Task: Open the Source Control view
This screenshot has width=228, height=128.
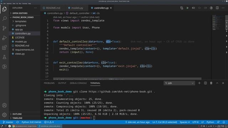Action: 4,28
